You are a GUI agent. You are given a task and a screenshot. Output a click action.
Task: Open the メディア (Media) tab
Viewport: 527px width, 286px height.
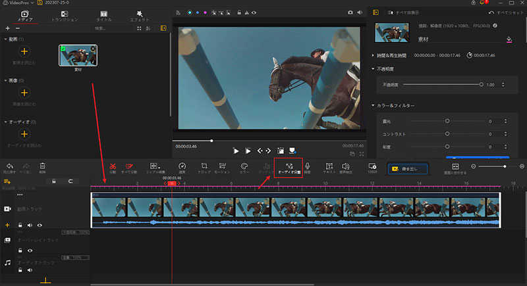25,16
